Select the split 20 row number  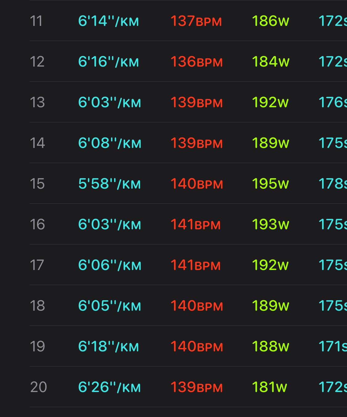click(39, 387)
